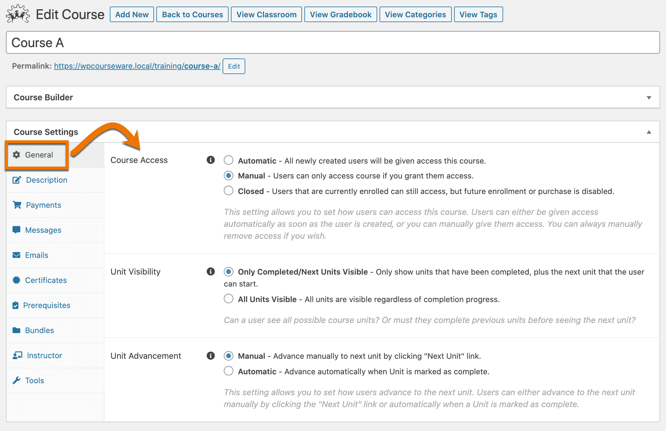Screen dimensions: 666x431
Task: Click the Unit Visibility info icon
Action: [211, 271]
